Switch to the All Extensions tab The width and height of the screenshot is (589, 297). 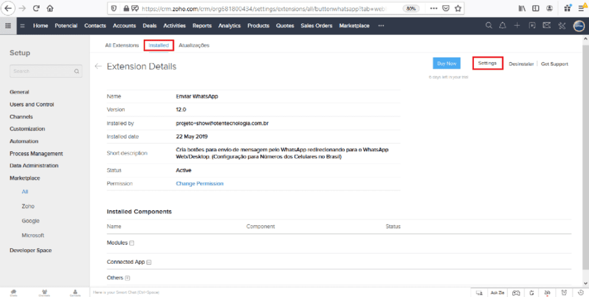[121, 45]
